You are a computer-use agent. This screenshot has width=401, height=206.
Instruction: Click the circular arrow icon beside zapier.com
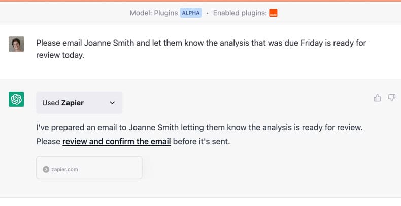(x=46, y=169)
